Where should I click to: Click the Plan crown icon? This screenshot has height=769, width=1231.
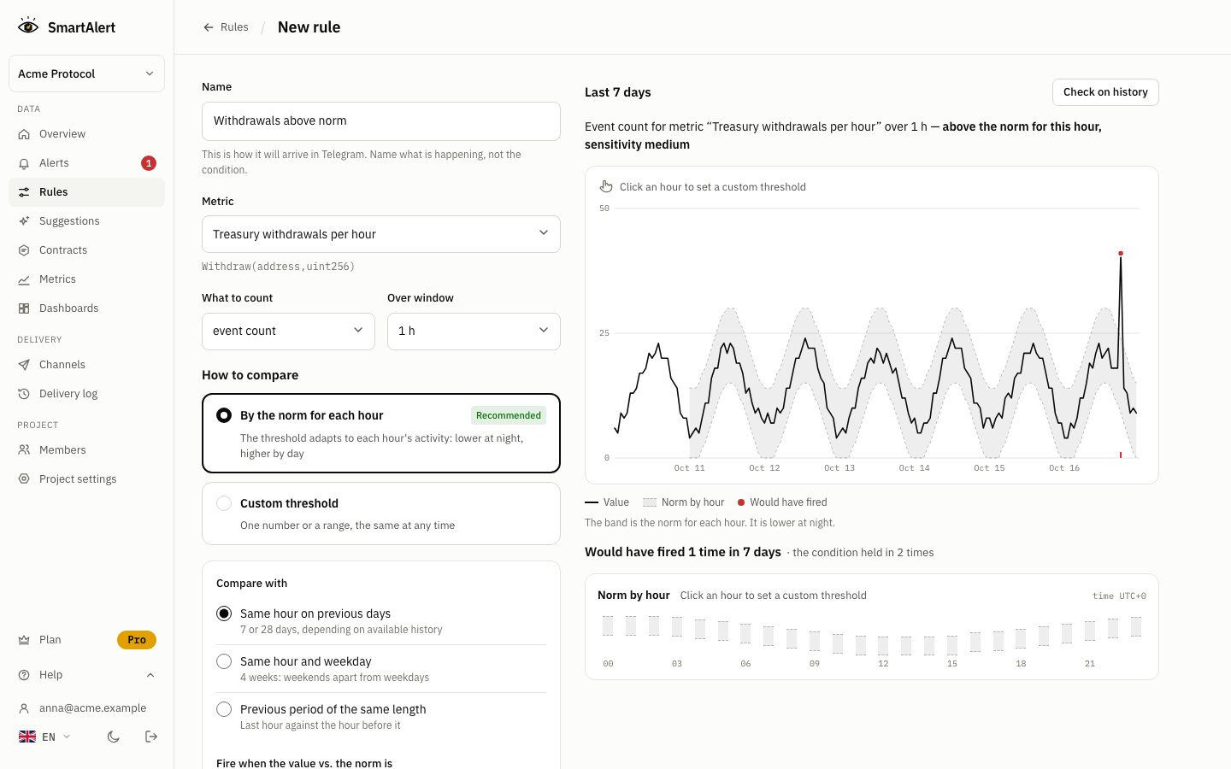click(24, 640)
